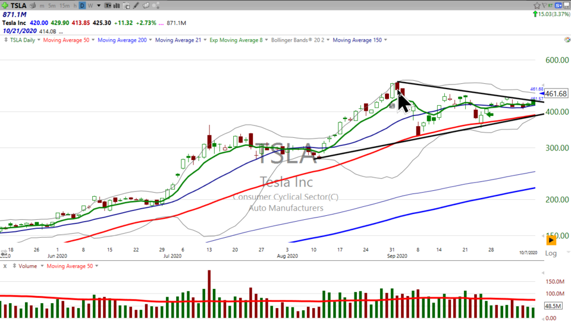The image size is (571, 321).
Task: Switch to the 5m time frame
Action: tap(52, 6)
